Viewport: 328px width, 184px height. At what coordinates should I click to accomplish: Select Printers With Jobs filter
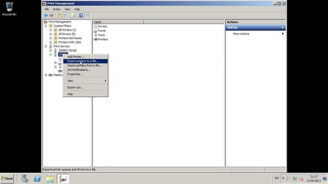click(70, 42)
